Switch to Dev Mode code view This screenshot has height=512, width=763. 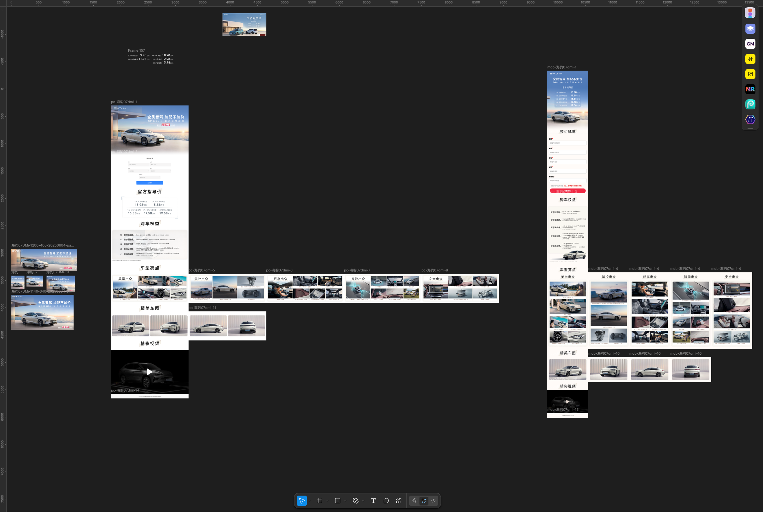coord(433,501)
